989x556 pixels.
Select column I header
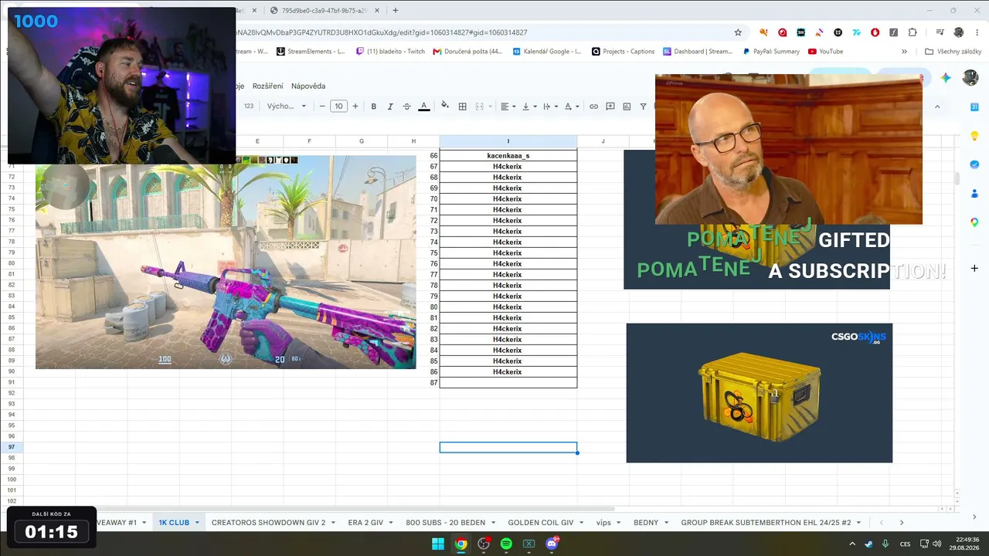[508, 141]
